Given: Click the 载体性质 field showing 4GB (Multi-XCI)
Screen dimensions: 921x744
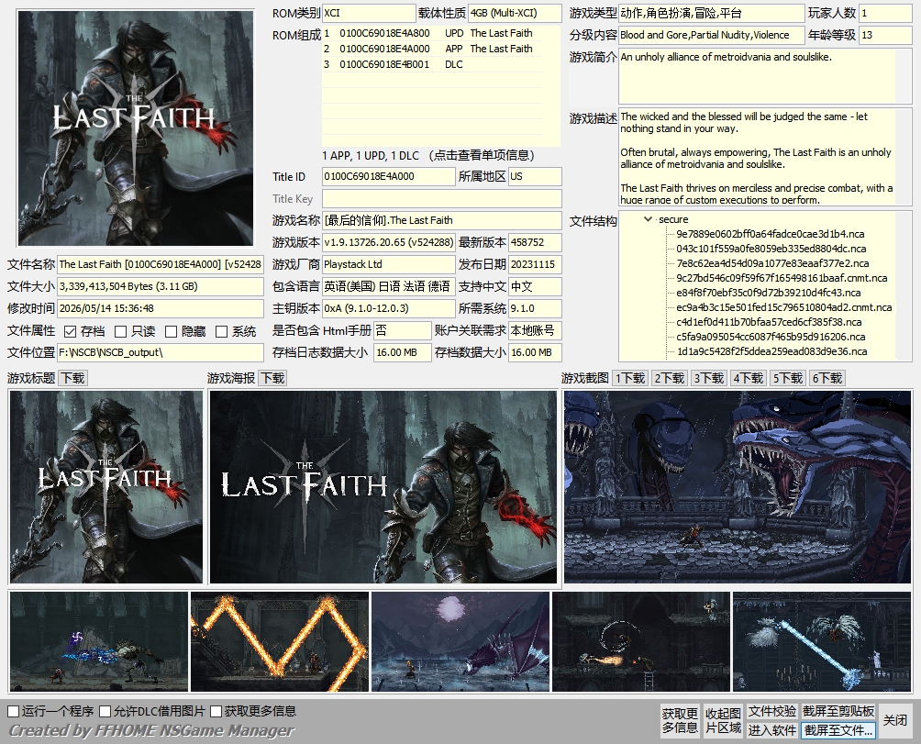Looking at the screenshot, I should tap(515, 13).
